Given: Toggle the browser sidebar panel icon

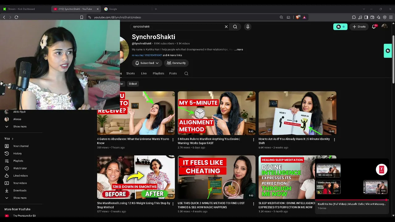Looking at the screenshot, I should coord(366,17).
